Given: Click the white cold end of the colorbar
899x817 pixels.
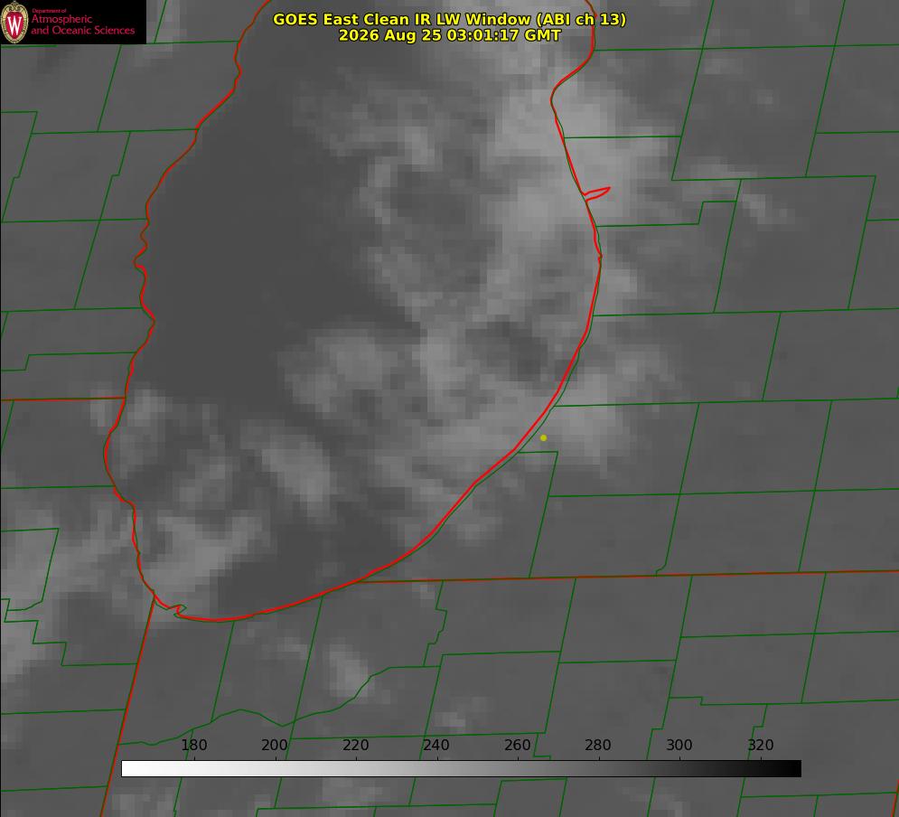Looking at the screenshot, I should tap(137, 768).
